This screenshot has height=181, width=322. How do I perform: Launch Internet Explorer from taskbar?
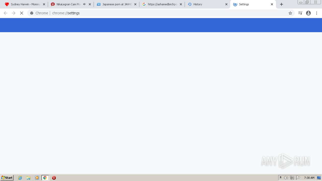(x=20, y=178)
